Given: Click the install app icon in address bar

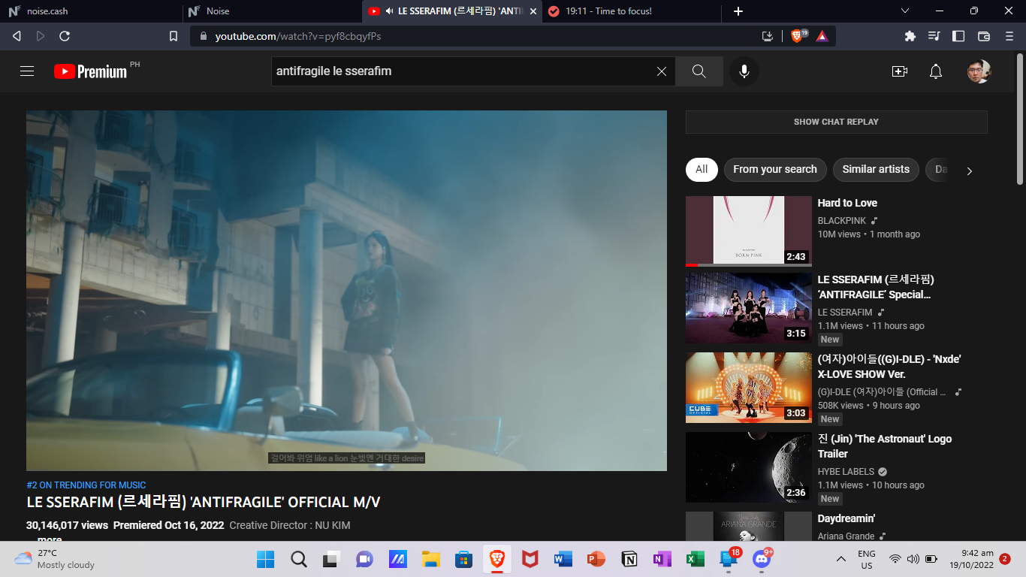Looking at the screenshot, I should coord(768,36).
